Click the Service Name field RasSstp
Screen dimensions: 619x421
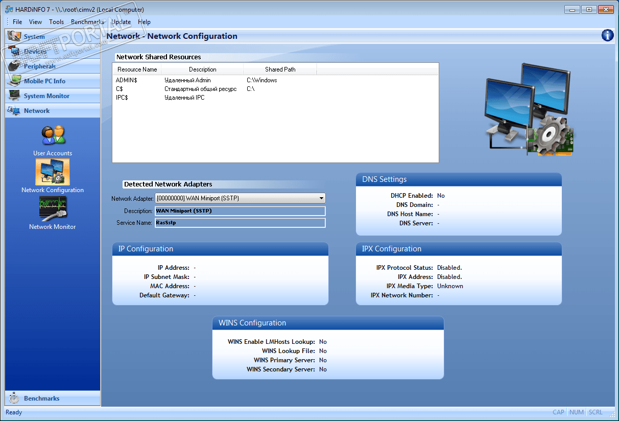[240, 223]
